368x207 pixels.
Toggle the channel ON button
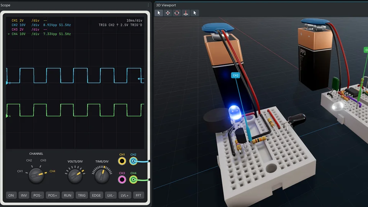[11, 195]
